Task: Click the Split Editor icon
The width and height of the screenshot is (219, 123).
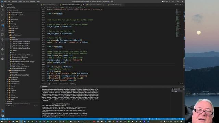Action: point(180,5)
